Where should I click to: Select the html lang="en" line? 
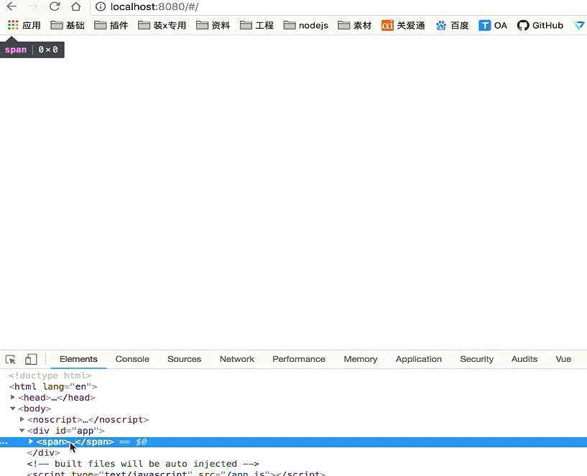click(x=53, y=386)
